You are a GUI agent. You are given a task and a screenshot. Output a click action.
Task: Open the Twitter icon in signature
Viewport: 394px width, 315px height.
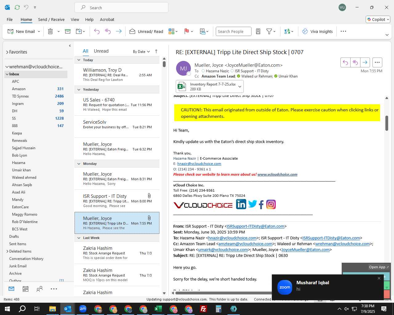pos(252,204)
